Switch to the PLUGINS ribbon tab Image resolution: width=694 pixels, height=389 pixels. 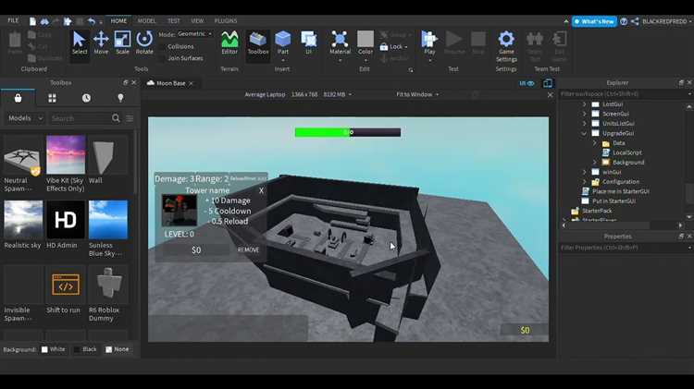click(226, 20)
